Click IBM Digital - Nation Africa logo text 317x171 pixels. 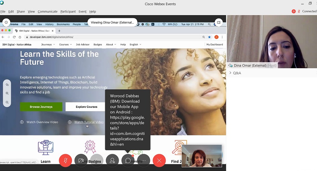pyautogui.click(x=17, y=44)
